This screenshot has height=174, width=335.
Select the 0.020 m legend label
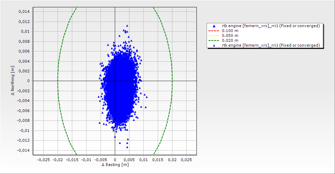coord(230,40)
